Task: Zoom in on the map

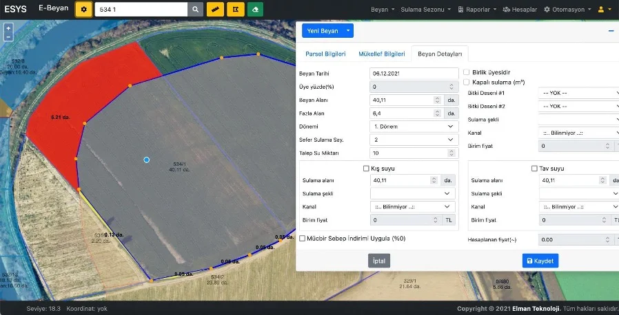Action: click(8, 29)
